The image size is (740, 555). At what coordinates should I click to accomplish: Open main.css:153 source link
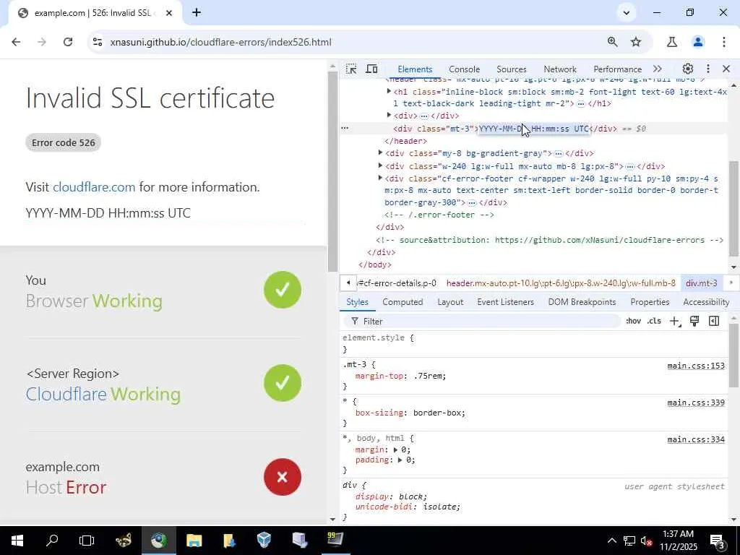pyautogui.click(x=696, y=366)
